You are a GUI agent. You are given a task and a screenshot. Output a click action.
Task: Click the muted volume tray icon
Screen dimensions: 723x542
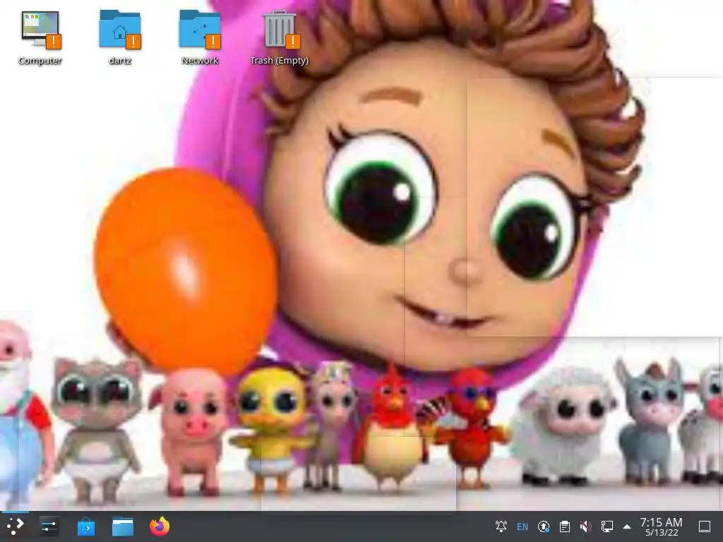tap(585, 526)
